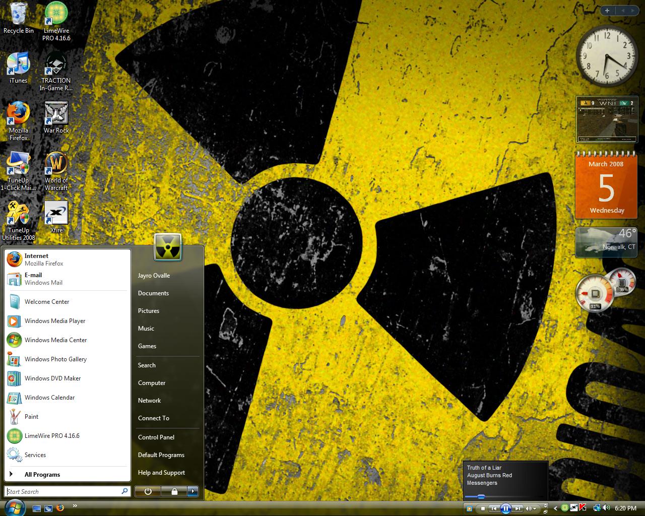645x516 pixels.
Task: Stop playback in the Media Player toolbar
Action: (483, 508)
